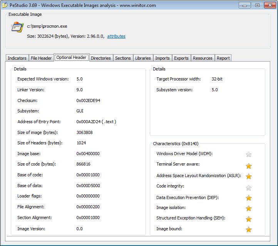Image resolution: width=278 pixels, height=246 pixels.
Task: Switch to the Resources tab
Action: [203, 58]
